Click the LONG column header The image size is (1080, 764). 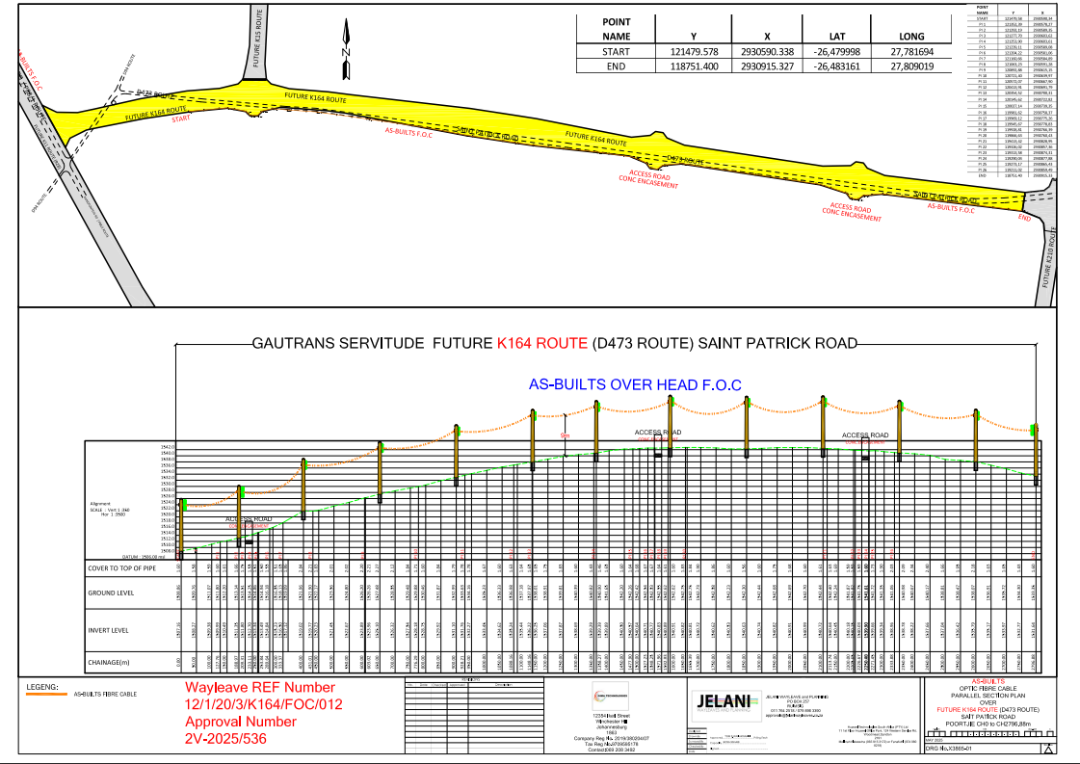913,34
